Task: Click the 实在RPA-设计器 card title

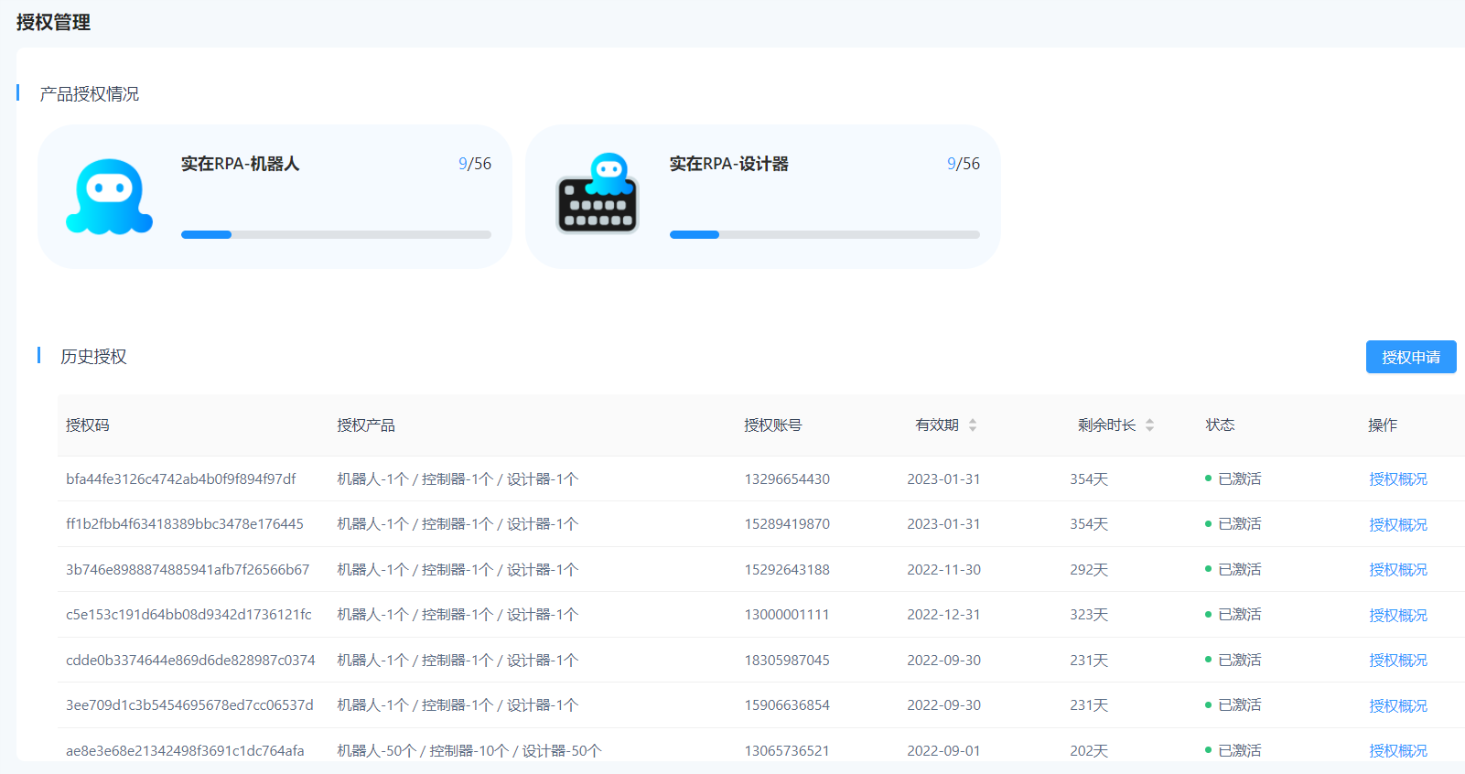Action: coord(728,164)
